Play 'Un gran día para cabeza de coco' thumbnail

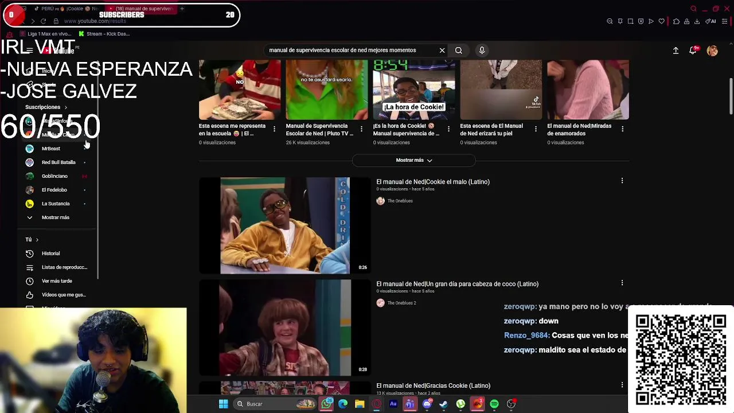coord(284,328)
